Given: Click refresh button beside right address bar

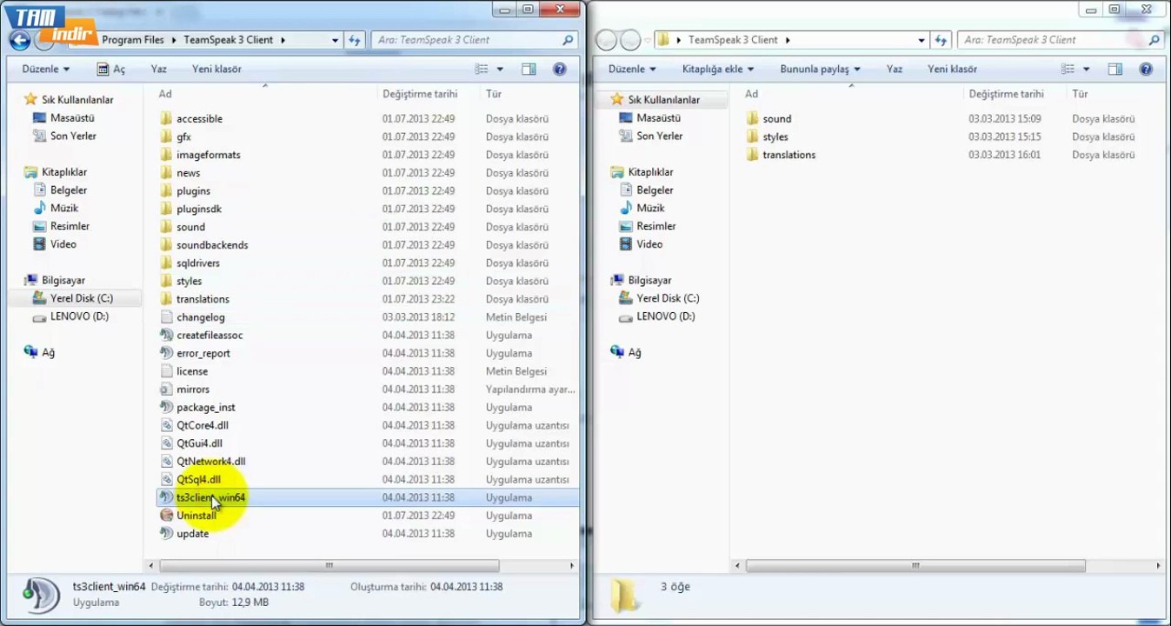Looking at the screenshot, I should [x=941, y=40].
